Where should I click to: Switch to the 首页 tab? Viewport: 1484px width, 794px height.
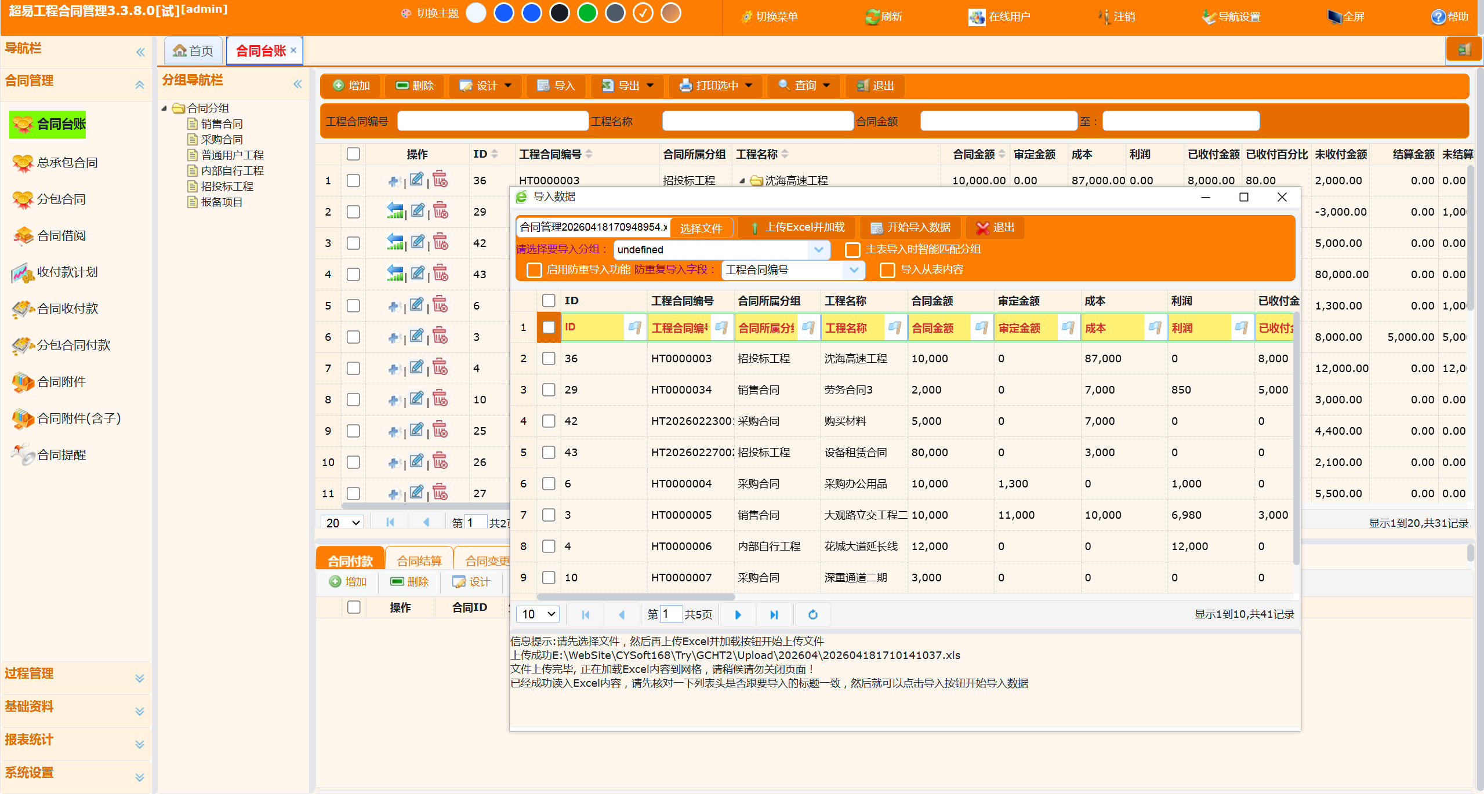[193, 51]
